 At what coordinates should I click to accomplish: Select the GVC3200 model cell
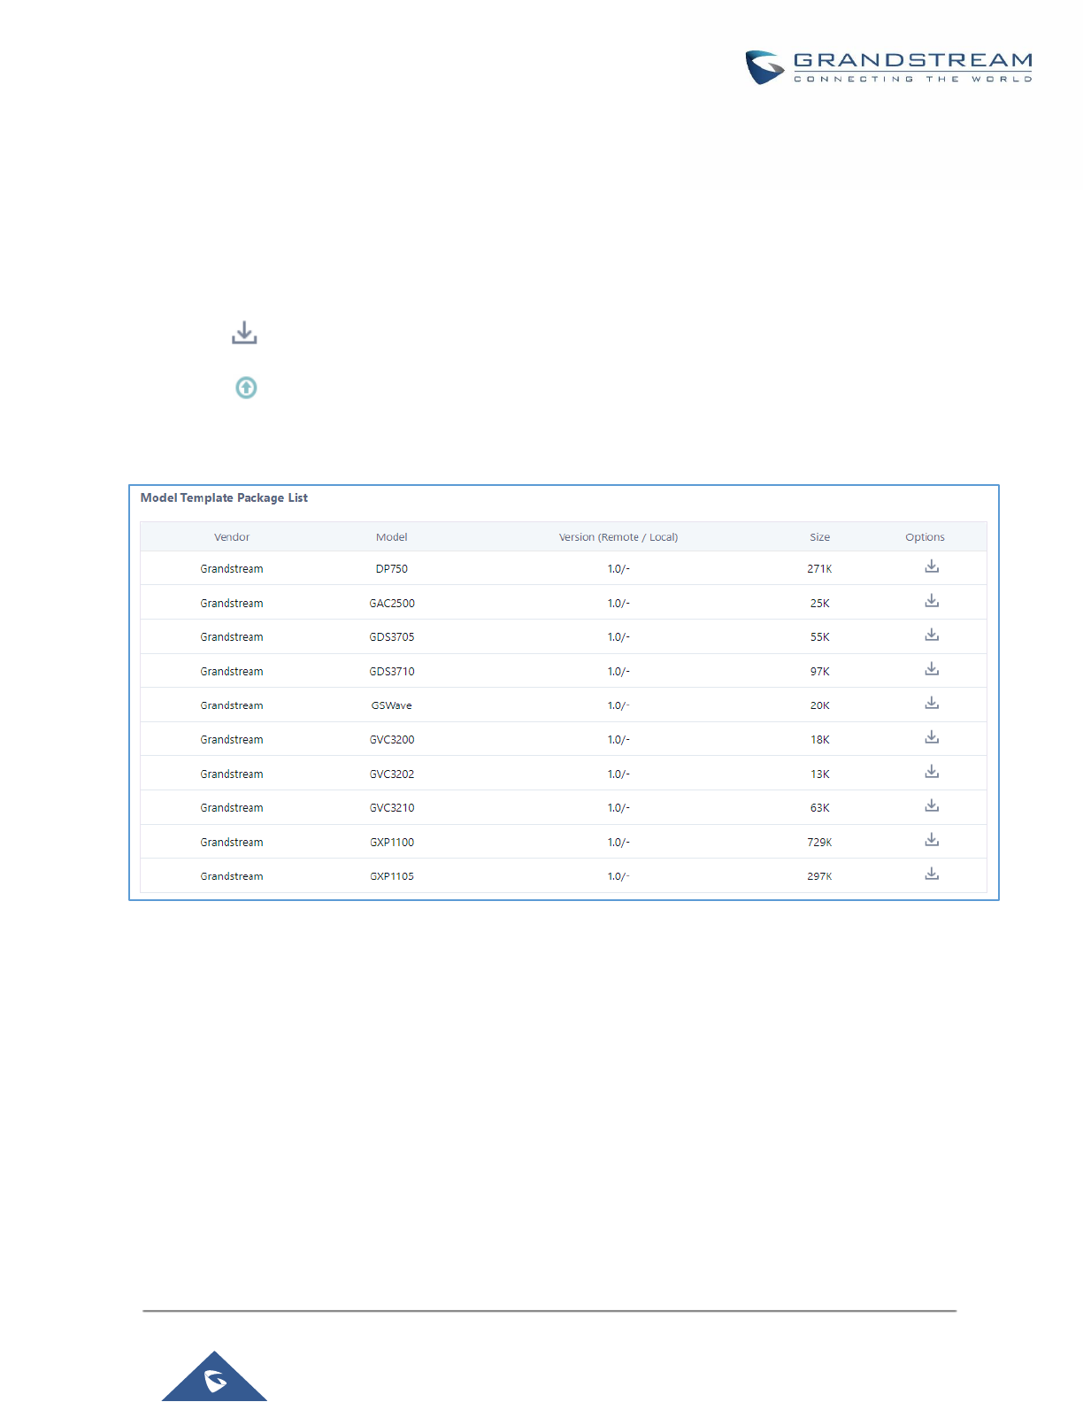pyautogui.click(x=392, y=740)
